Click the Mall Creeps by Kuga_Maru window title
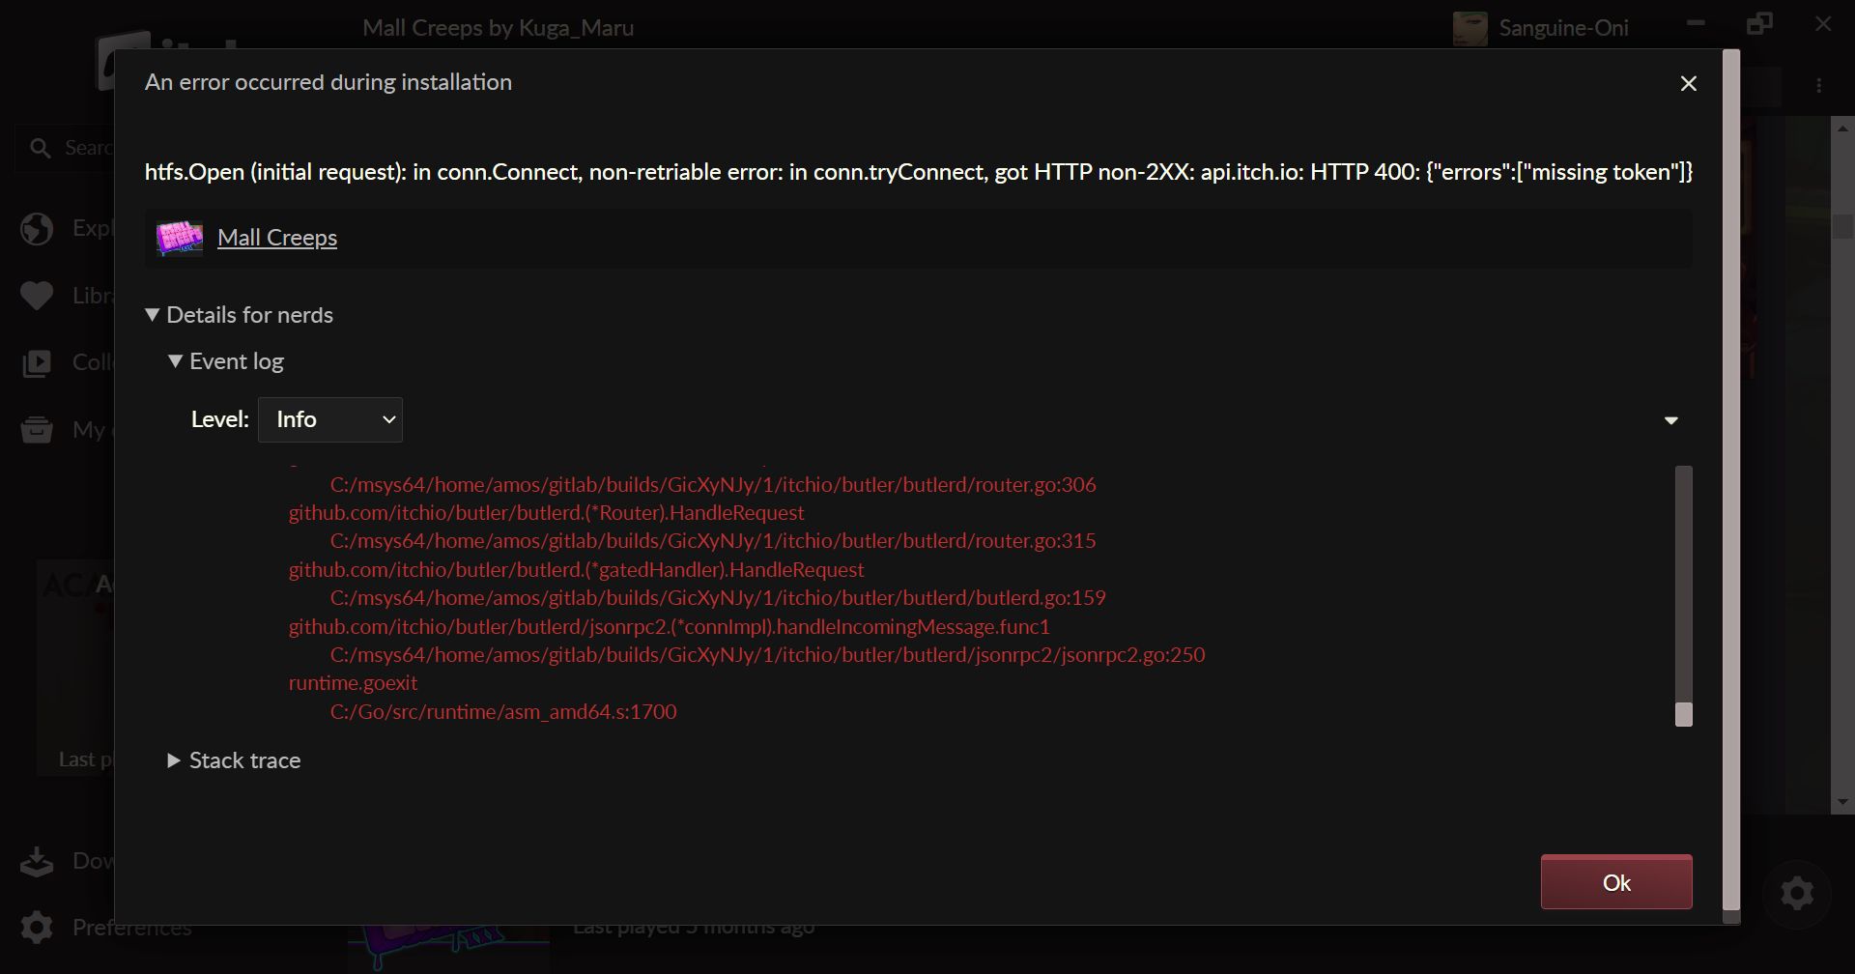The height and width of the screenshot is (974, 1855). tap(498, 28)
